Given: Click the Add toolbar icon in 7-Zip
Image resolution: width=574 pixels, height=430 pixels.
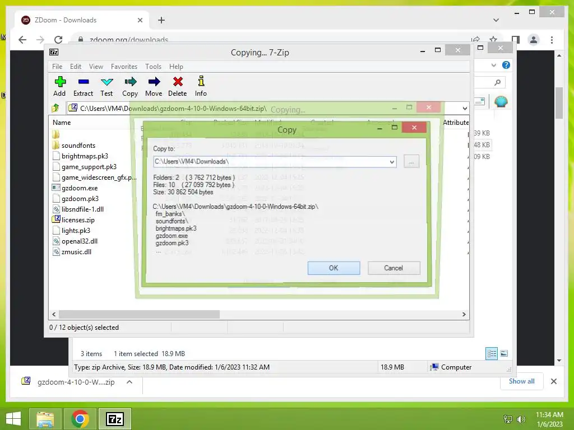Looking at the screenshot, I should 59,86.
